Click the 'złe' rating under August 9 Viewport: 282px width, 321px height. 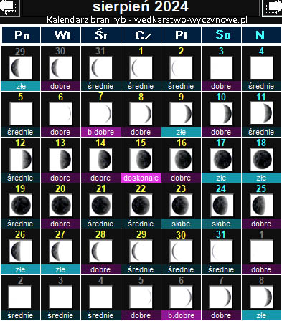(x=181, y=132)
